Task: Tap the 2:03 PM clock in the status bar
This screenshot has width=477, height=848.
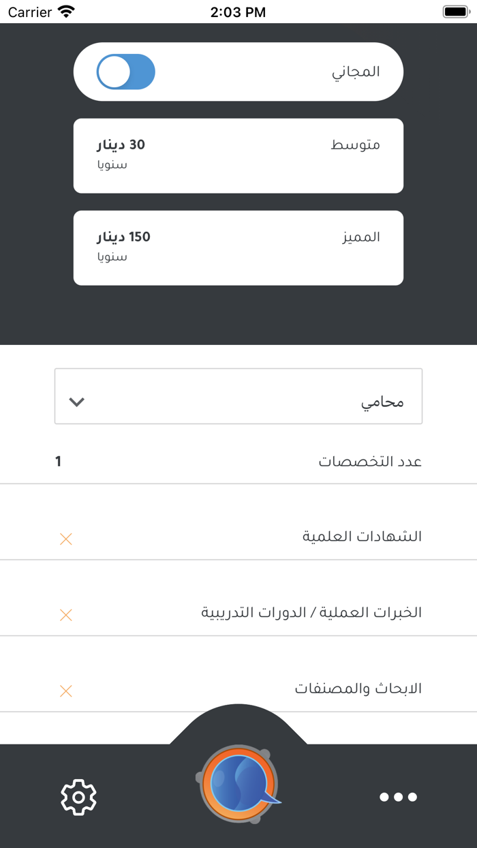Action: (x=238, y=11)
